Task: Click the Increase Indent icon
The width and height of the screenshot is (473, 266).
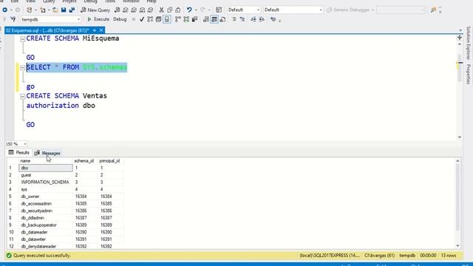Action: click(x=262, y=19)
